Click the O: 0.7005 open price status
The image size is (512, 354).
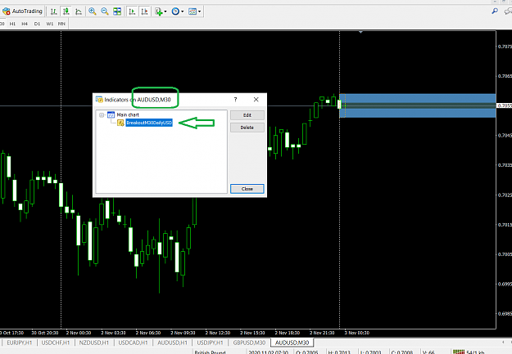(306, 352)
